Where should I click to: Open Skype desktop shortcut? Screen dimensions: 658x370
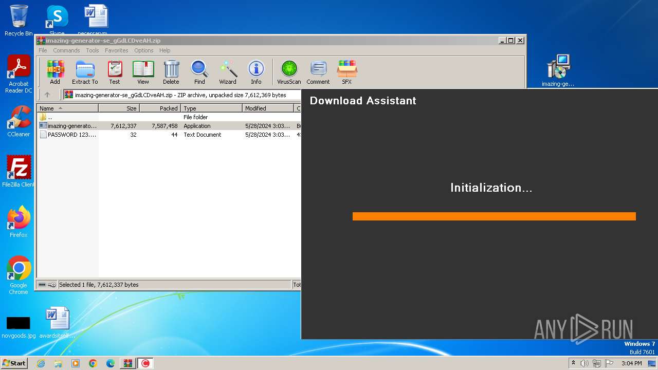click(57, 20)
